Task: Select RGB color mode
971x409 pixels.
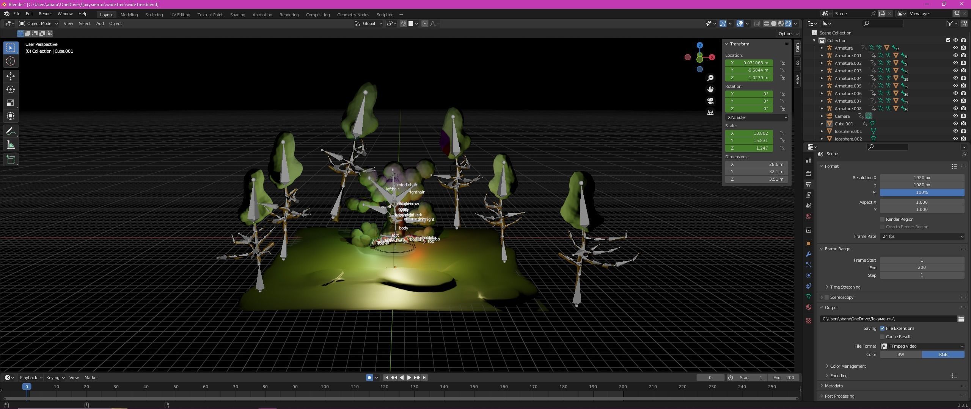Action: 943,354
